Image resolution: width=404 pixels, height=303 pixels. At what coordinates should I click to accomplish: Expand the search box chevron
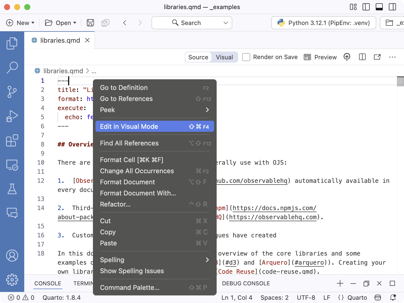(225, 23)
